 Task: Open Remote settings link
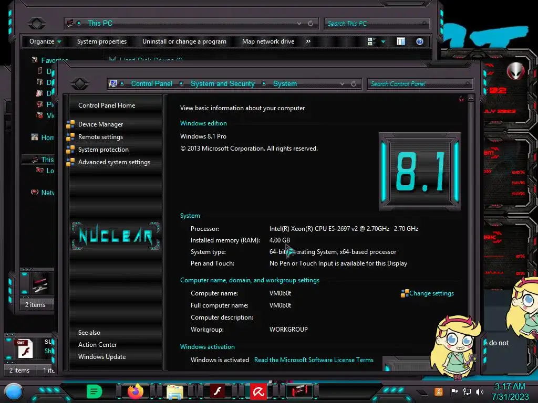pyautogui.click(x=100, y=137)
